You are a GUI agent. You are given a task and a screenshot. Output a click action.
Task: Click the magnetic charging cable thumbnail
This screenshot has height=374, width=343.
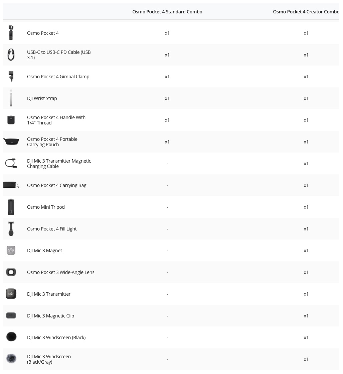click(11, 163)
